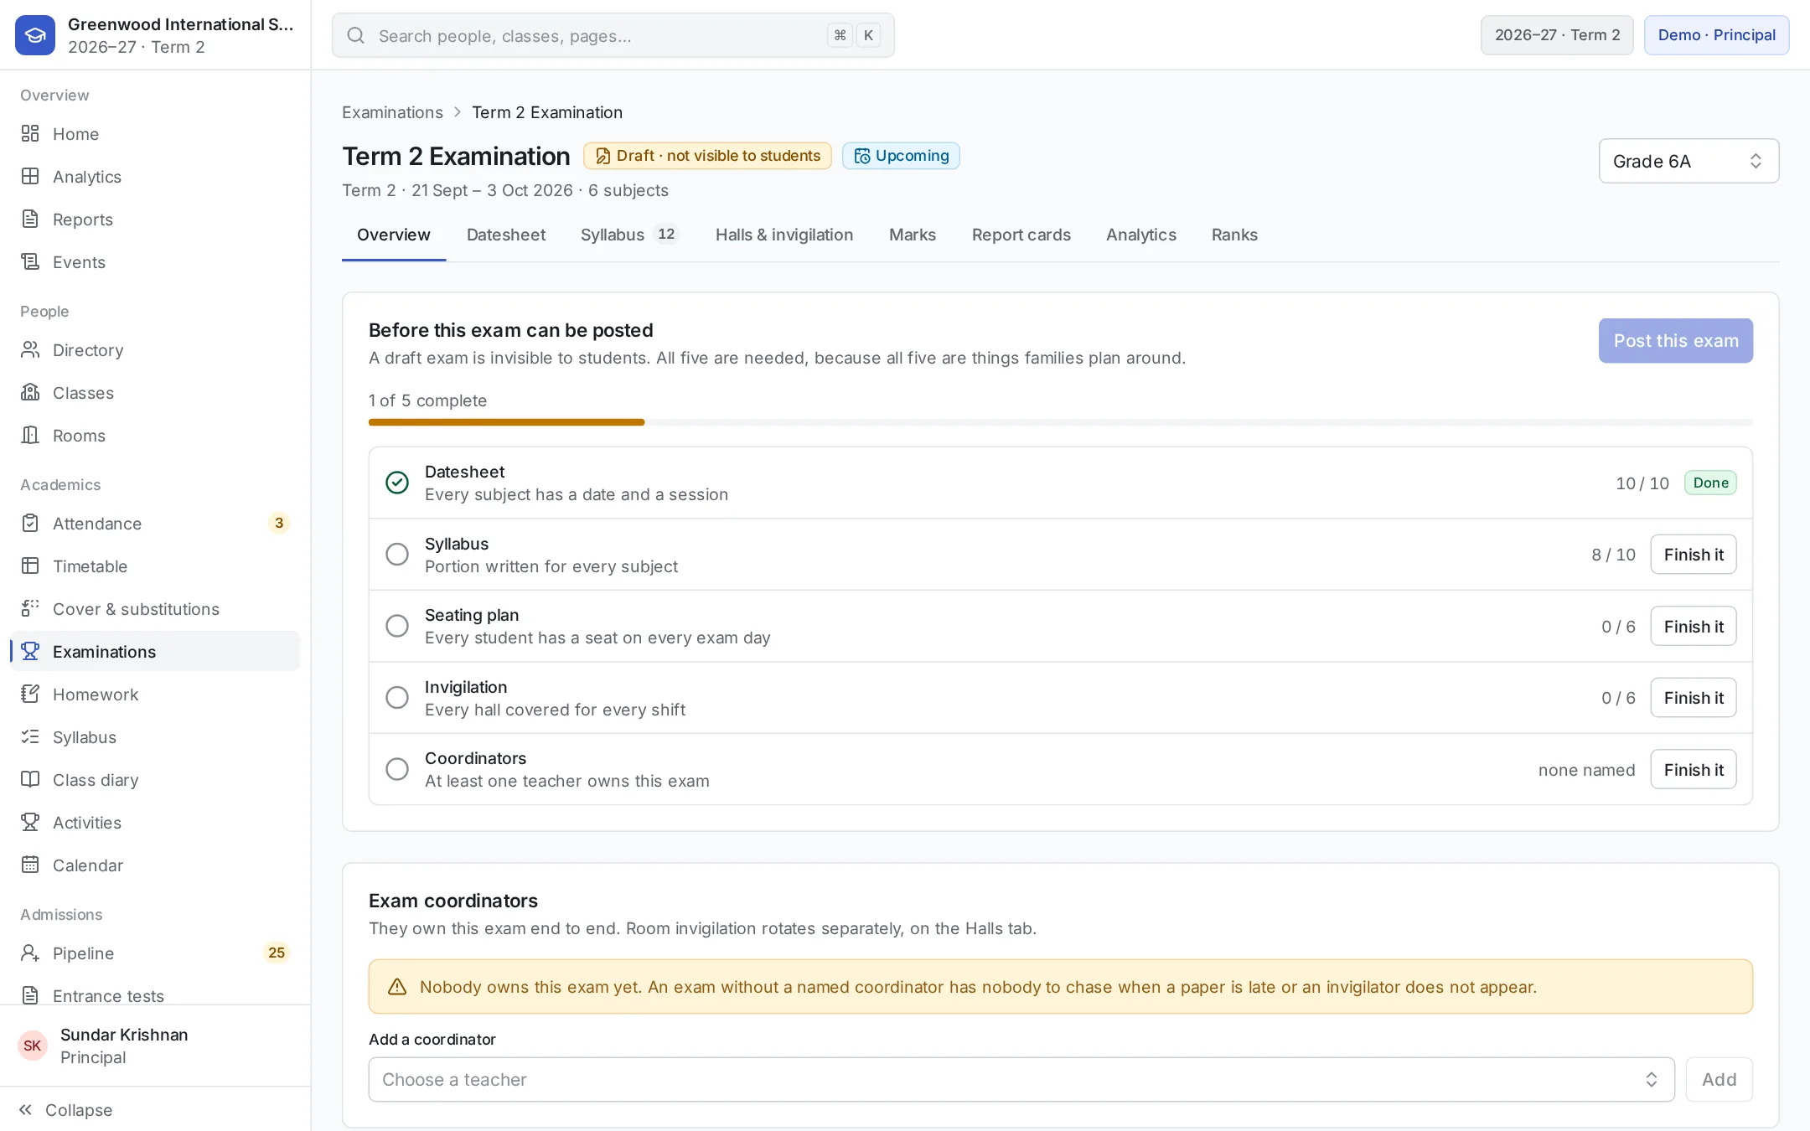This screenshot has height=1131, width=1810.
Task: Click the Calendar icon in sidebar
Action: pyautogui.click(x=30, y=865)
